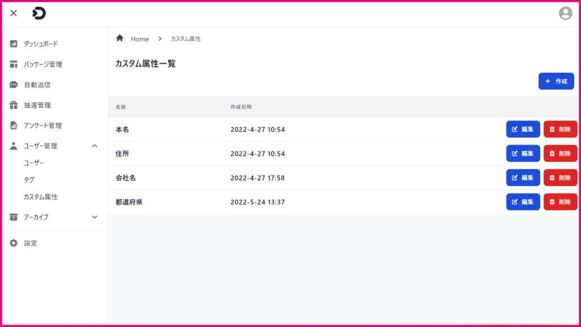Viewport: 581px width, 327px height.
Task: Delete the 都道府県 attribute
Action: (560, 202)
